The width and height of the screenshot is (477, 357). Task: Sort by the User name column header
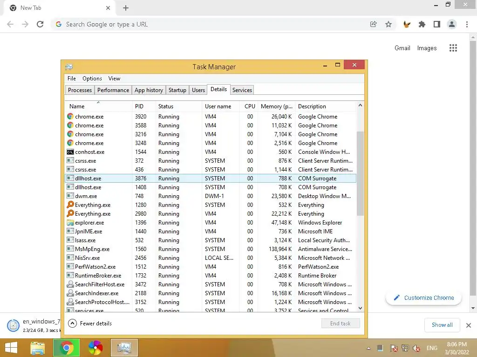220,106
